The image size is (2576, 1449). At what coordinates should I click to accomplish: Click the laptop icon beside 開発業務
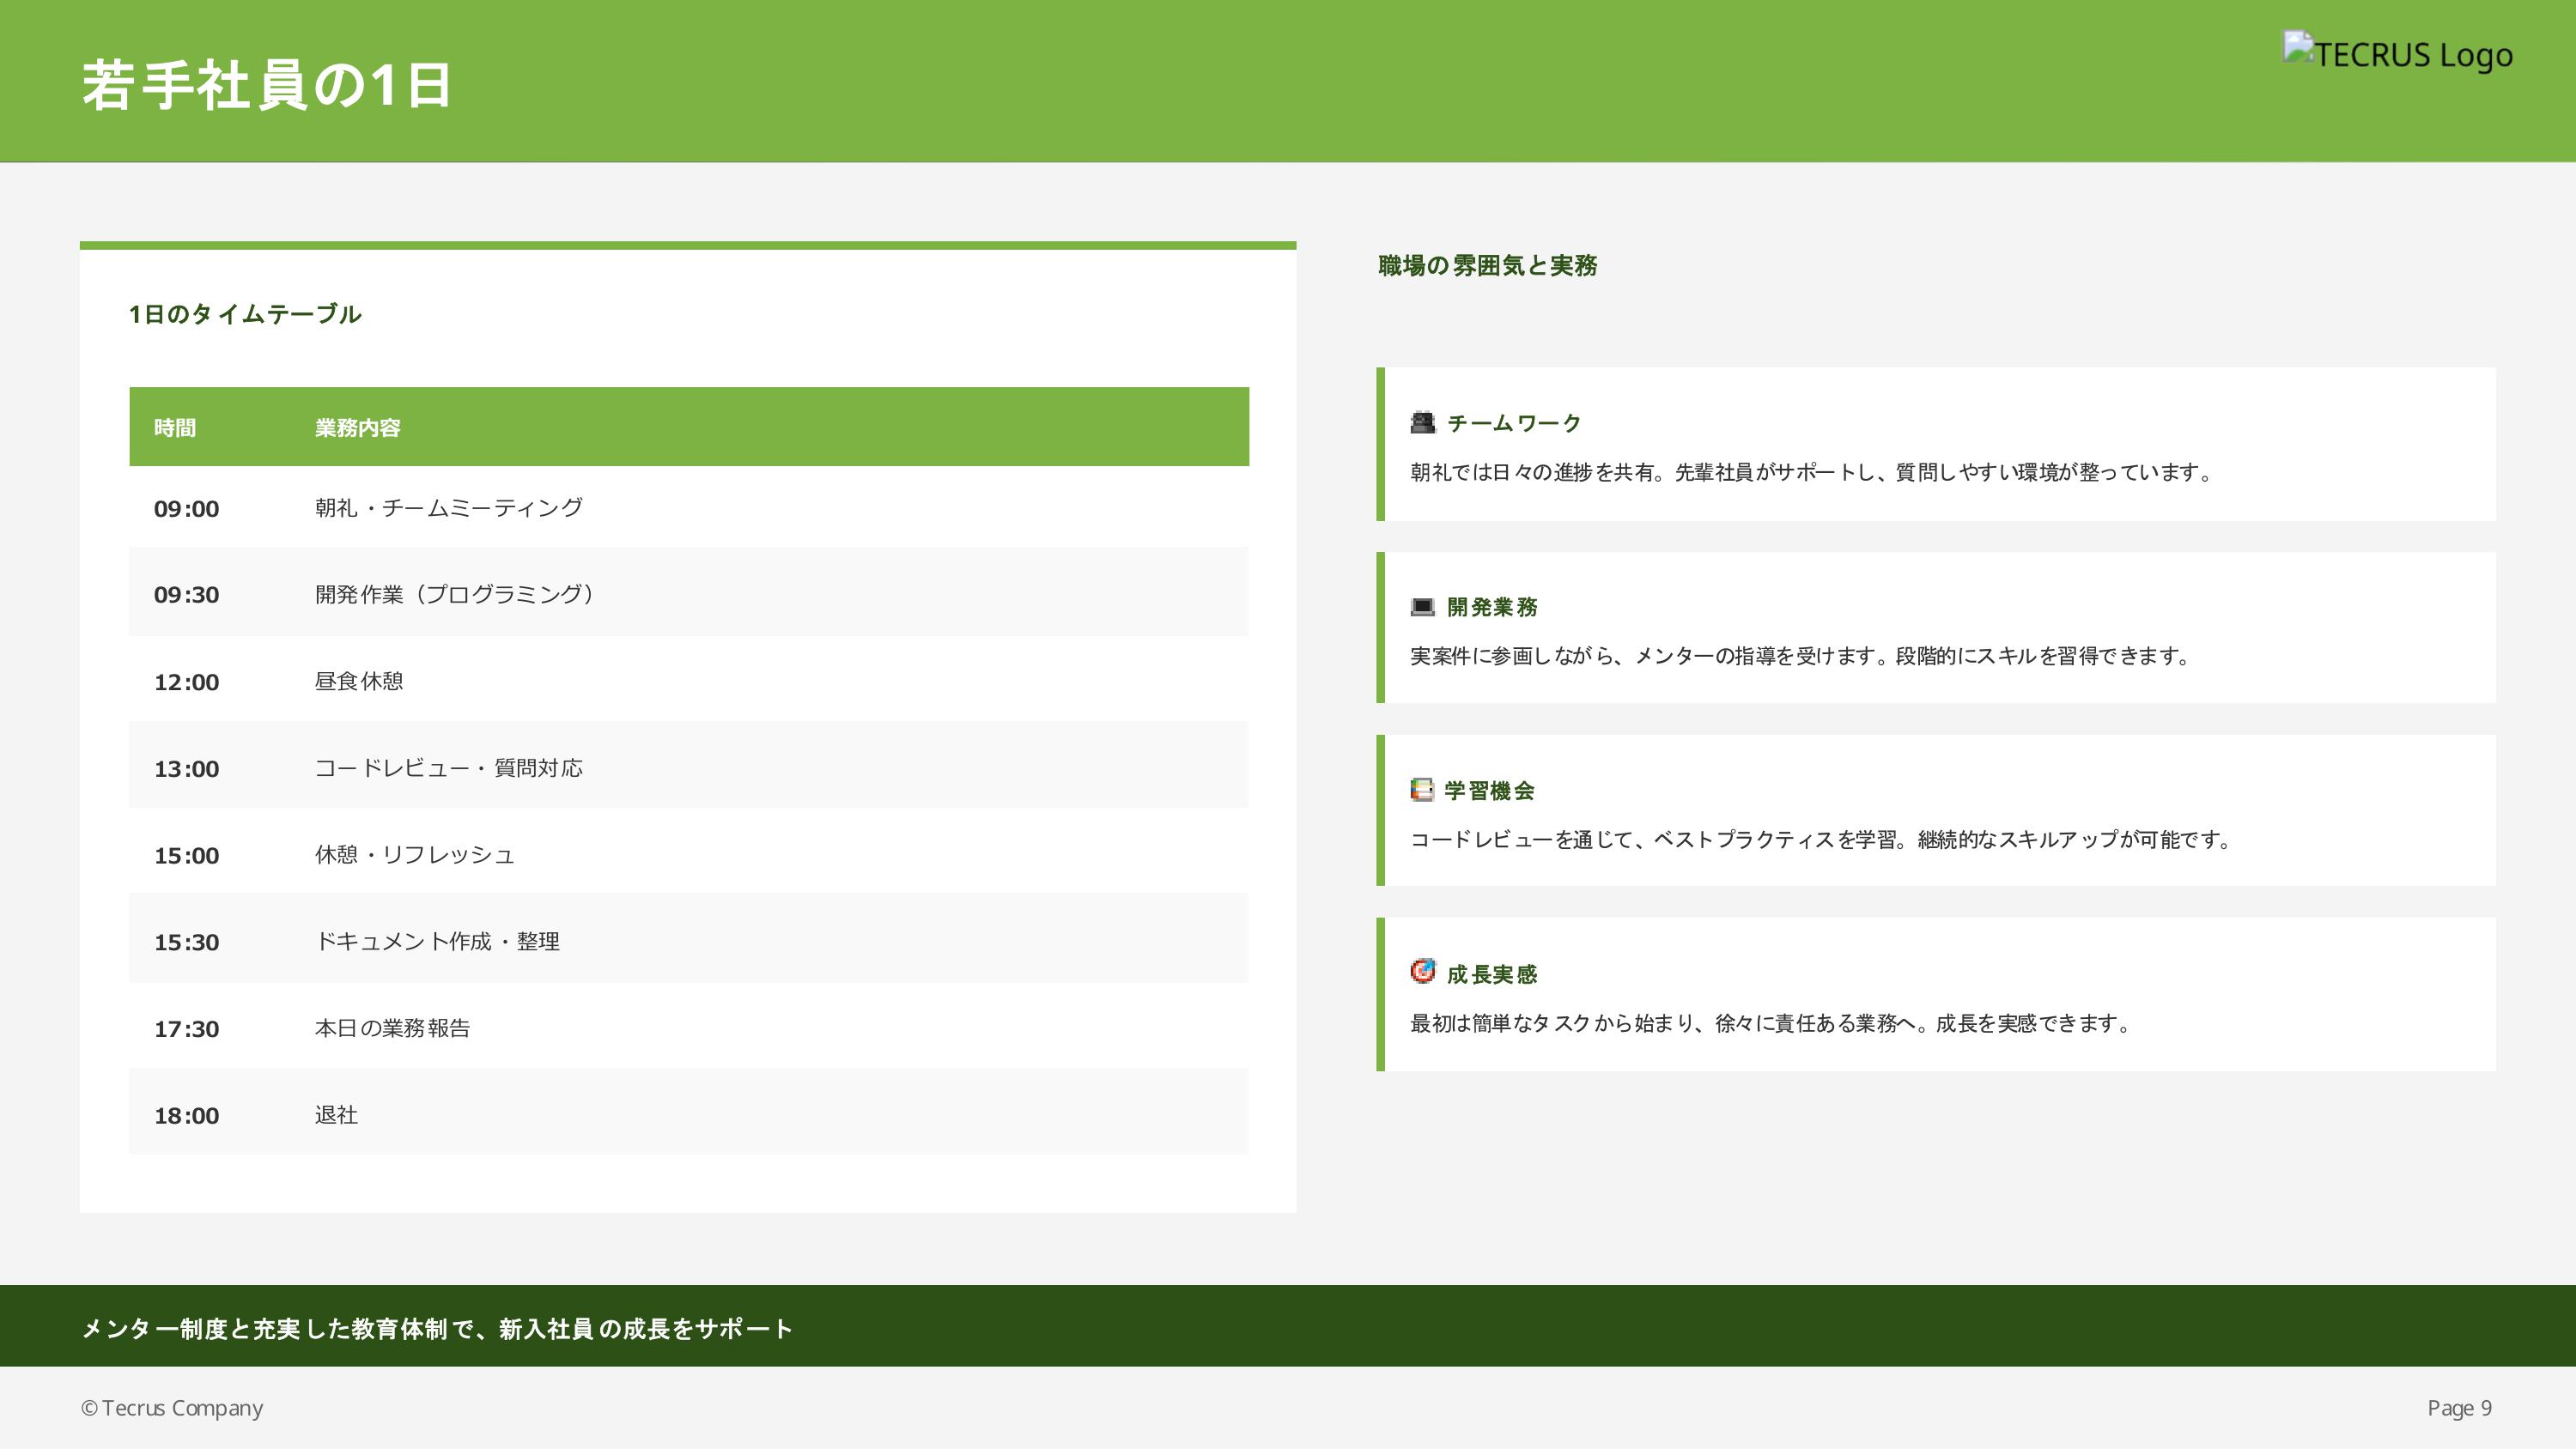pos(1422,607)
